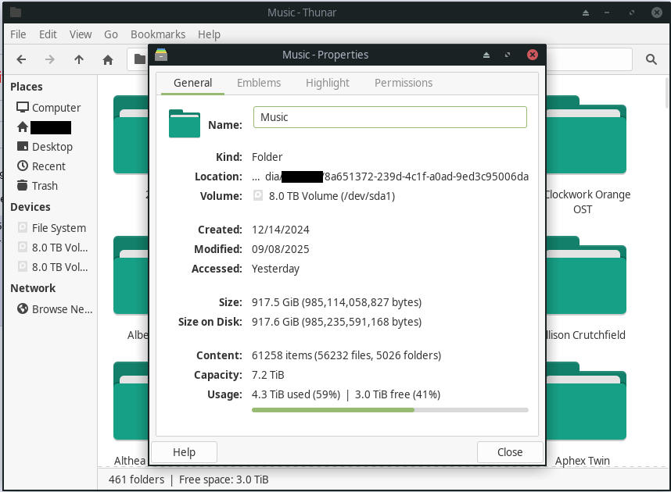This screenshot has height=492, width=671.
Task: Click the Location path value
Action: [390, 176]
